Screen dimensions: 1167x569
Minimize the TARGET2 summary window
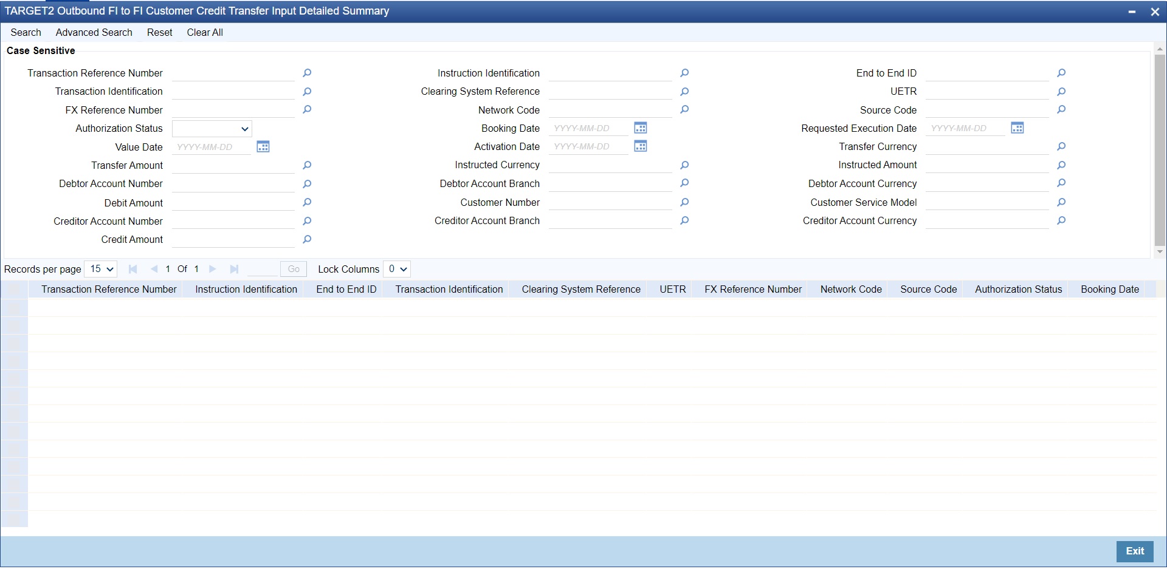[x=1132, y=12]
